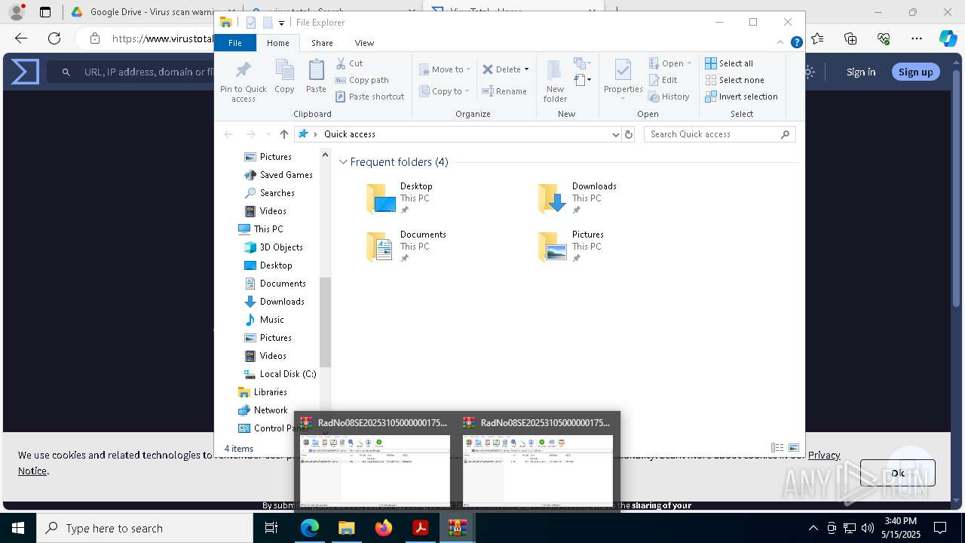The height and width of the screenshot is (543, 965).
Task: Open Microsoft Edge from the taskbar
Action: coord(310,528)
